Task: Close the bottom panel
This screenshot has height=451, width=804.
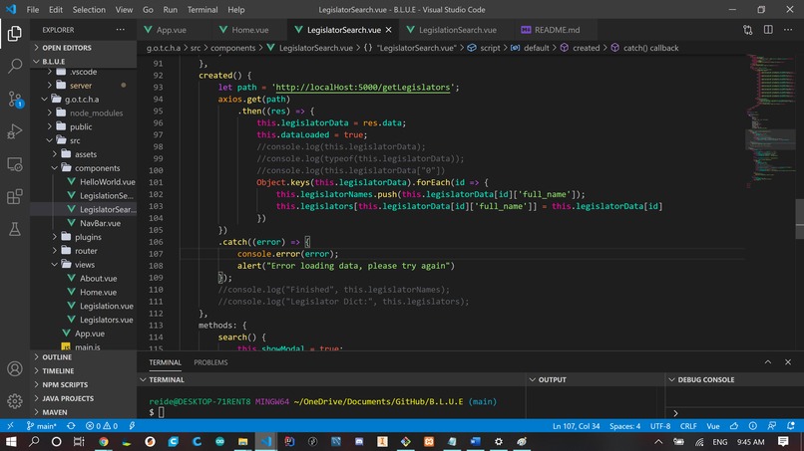Action: (788, 362)
